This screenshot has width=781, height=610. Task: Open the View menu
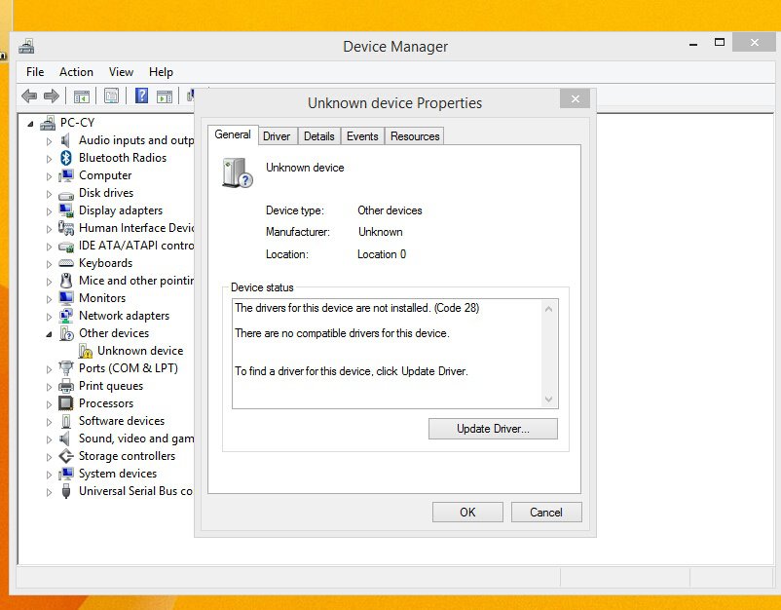click(x=121, y=71)
